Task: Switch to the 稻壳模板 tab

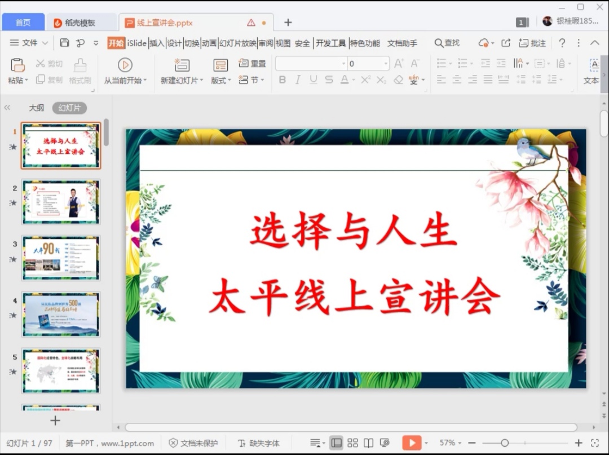Action: point(80,23)
